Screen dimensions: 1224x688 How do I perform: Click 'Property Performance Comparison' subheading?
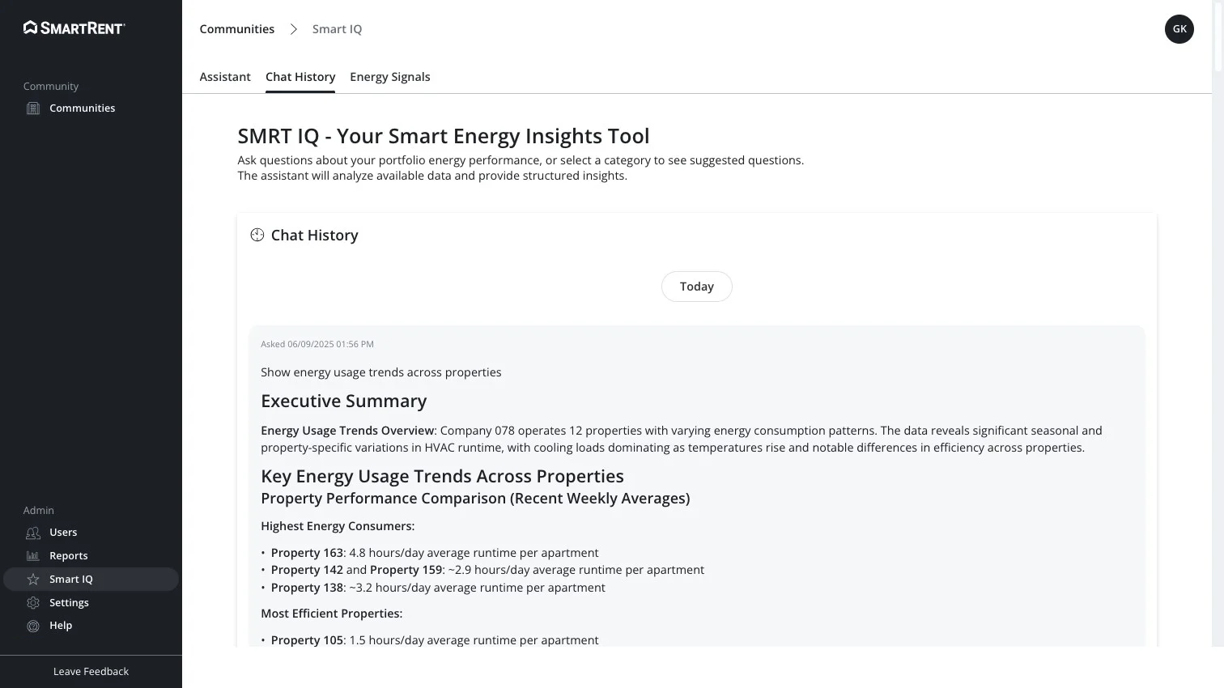coord(475,499)
